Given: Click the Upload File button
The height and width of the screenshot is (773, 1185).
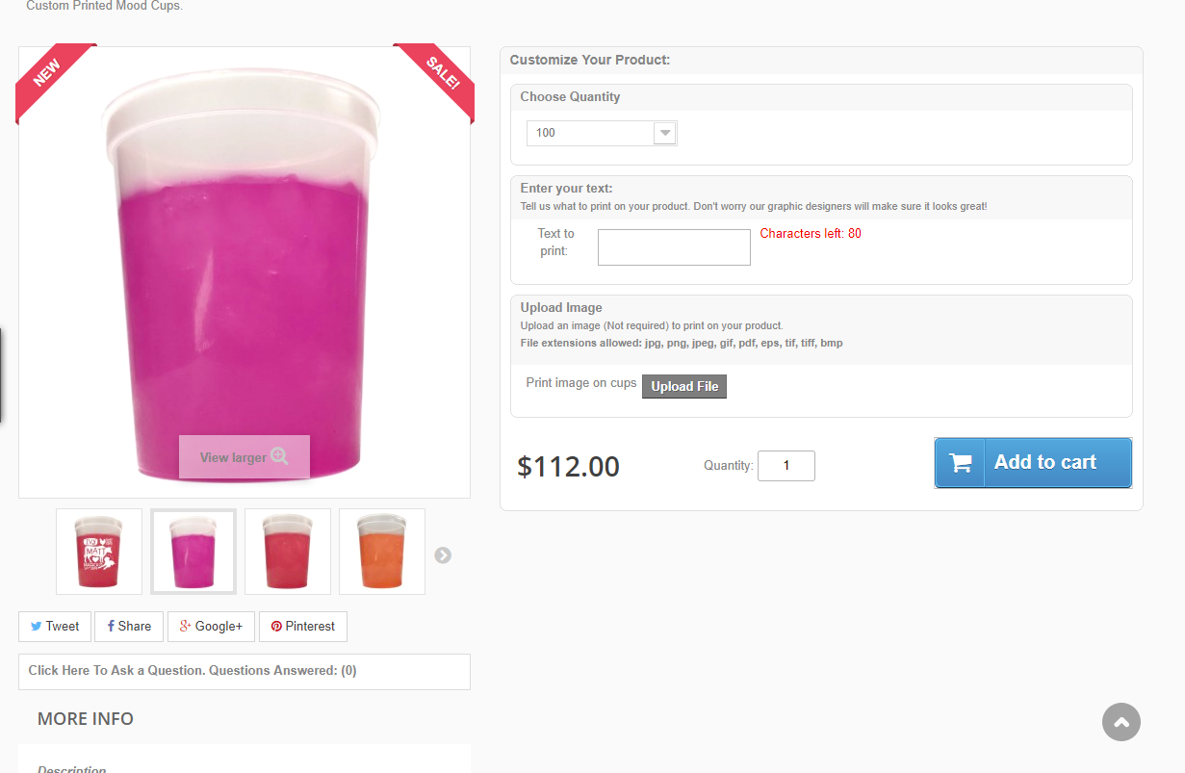Looking at the screenshot, I should (684, 386).
